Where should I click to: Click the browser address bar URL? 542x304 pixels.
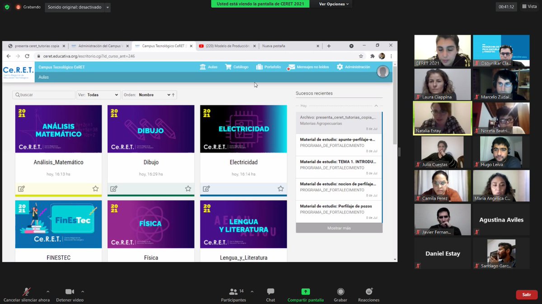pos(89,56)
